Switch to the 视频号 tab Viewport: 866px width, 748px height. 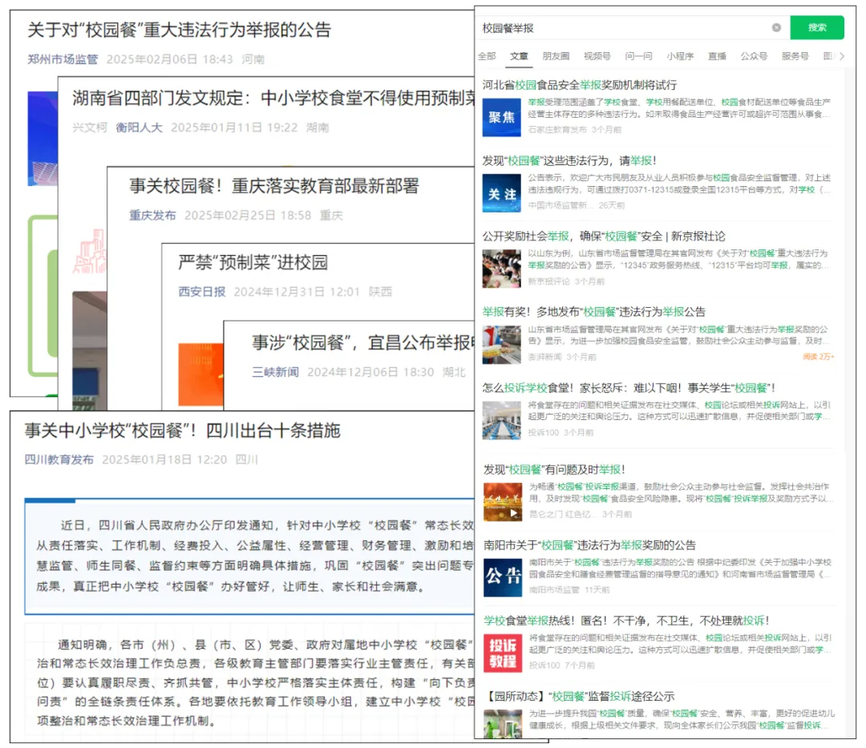(597, 56)
